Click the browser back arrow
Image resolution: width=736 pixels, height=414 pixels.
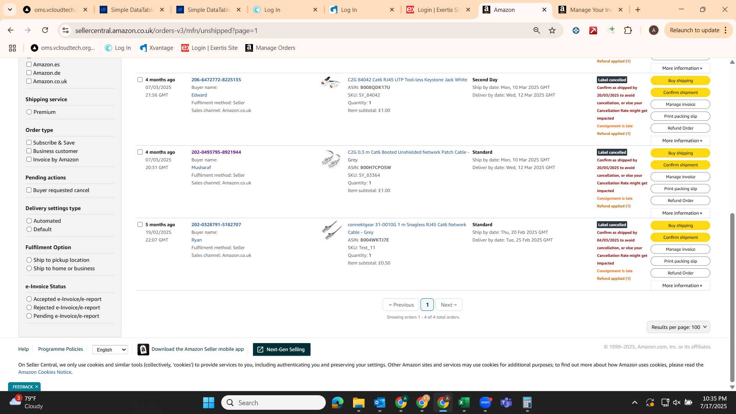tap(11, 30)
